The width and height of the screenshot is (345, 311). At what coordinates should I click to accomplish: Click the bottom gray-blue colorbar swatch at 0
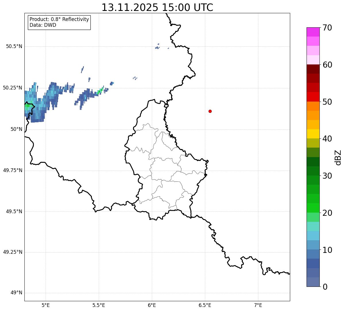(x=313, y=282)
